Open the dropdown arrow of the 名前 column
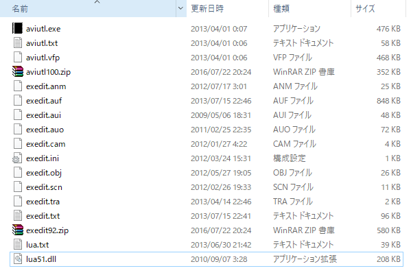 tap(180, 8)
